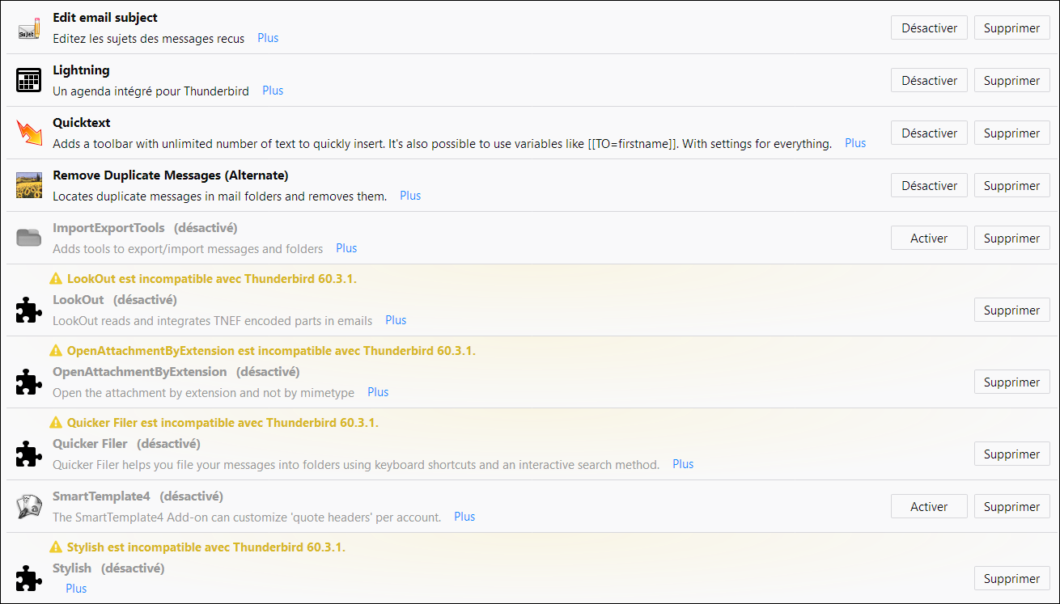Disable Remove Duplicate Messages add-on
Viewport: 1060px width, 604px height.
point(929,186)
